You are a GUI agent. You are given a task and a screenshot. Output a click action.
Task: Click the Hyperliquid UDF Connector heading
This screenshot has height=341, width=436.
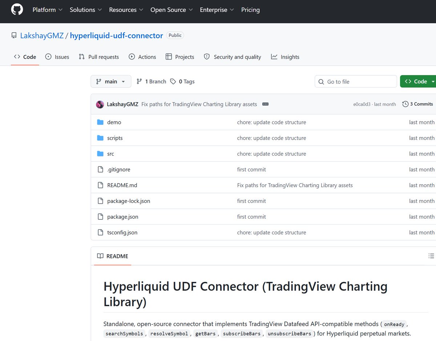pos(245,294)
